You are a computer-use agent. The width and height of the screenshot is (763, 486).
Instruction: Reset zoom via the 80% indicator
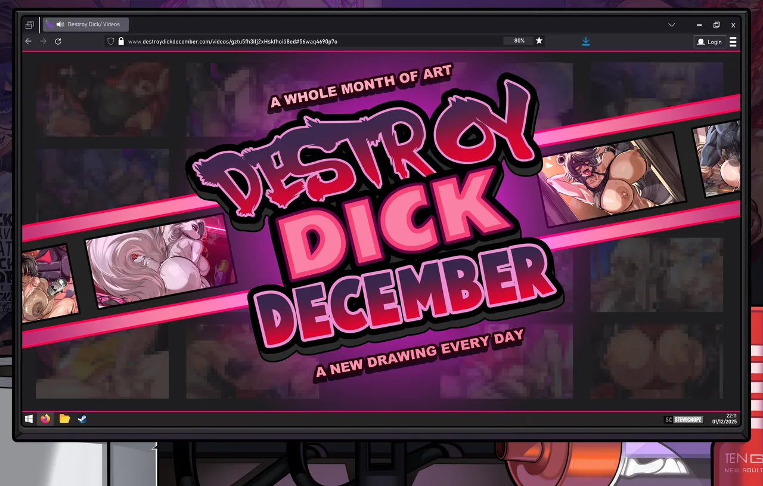coord(519,41)
